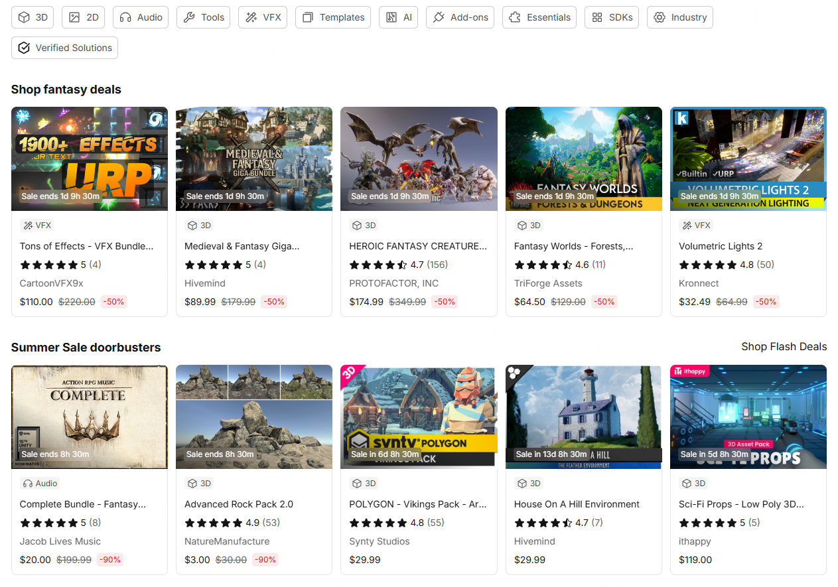838x587 pixels.
Task: Click the Industry gear icon
Action: point(660,17)
